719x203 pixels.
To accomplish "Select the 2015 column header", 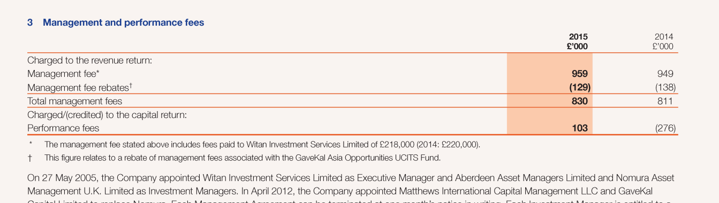I will (x=578, y=42).
